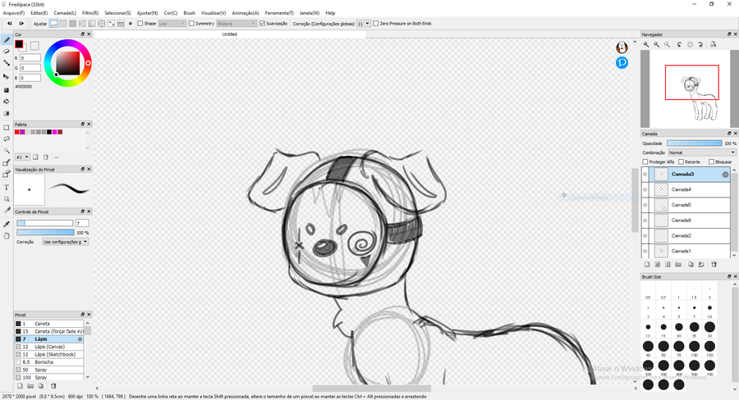Select the Caneta brush
The height and width of the screenshot is (400, 739).
(49, 324)
